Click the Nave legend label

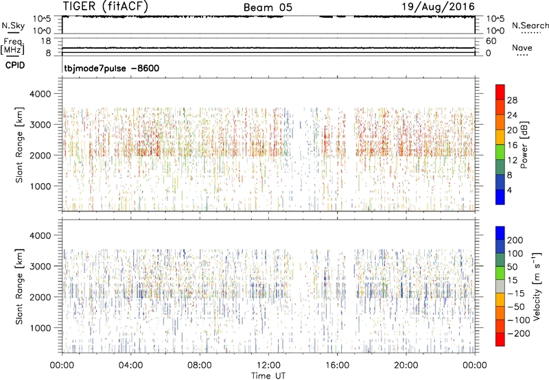coord(522,47)
